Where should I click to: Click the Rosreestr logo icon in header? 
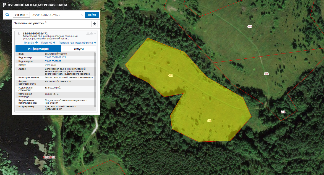(4, 5)
